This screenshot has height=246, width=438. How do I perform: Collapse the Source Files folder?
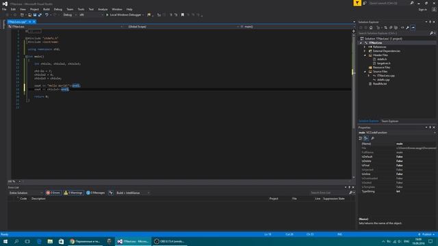[x=365, y=72]
